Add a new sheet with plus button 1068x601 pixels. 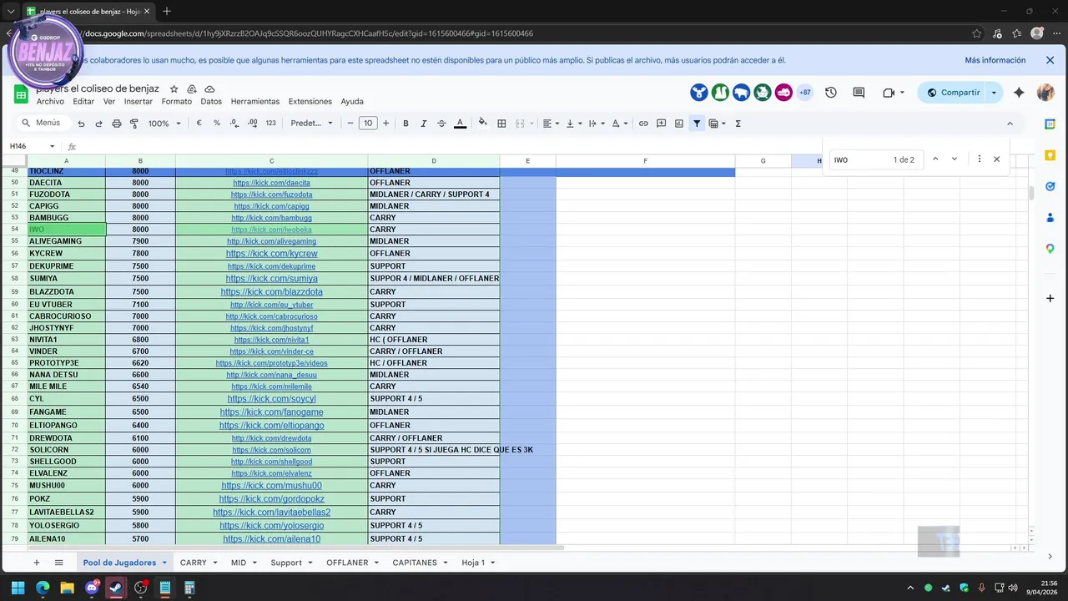click(36, 563)
